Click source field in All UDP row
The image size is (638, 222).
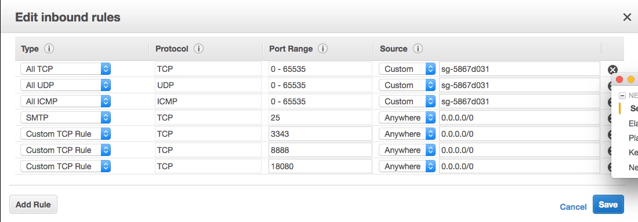tap(520, 85)
